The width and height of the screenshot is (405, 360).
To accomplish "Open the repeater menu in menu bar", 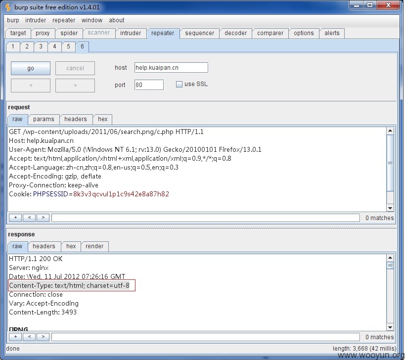I will click(64, 20).
